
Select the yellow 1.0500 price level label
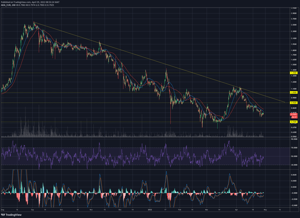tap(293, 92)
